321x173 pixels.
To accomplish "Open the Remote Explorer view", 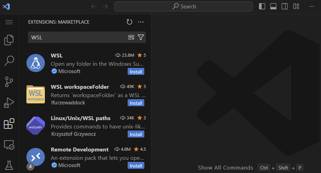I will coord(9,145).
